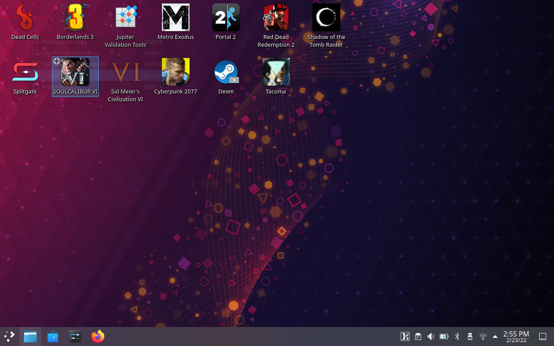Launch the Discover store from the taskbar
The image size is (554, 346).
pyautogui.click(x=53, y=336)
